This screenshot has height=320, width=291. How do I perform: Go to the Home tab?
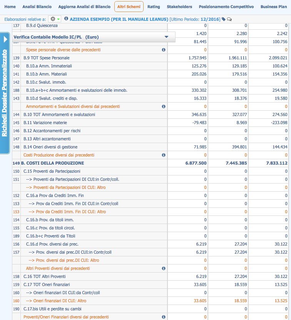pos(10,7)
